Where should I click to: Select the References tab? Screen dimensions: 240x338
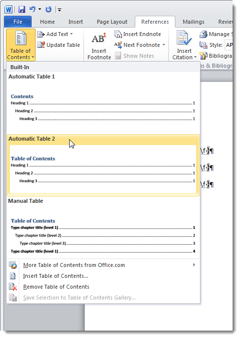[x=155, y=22]
